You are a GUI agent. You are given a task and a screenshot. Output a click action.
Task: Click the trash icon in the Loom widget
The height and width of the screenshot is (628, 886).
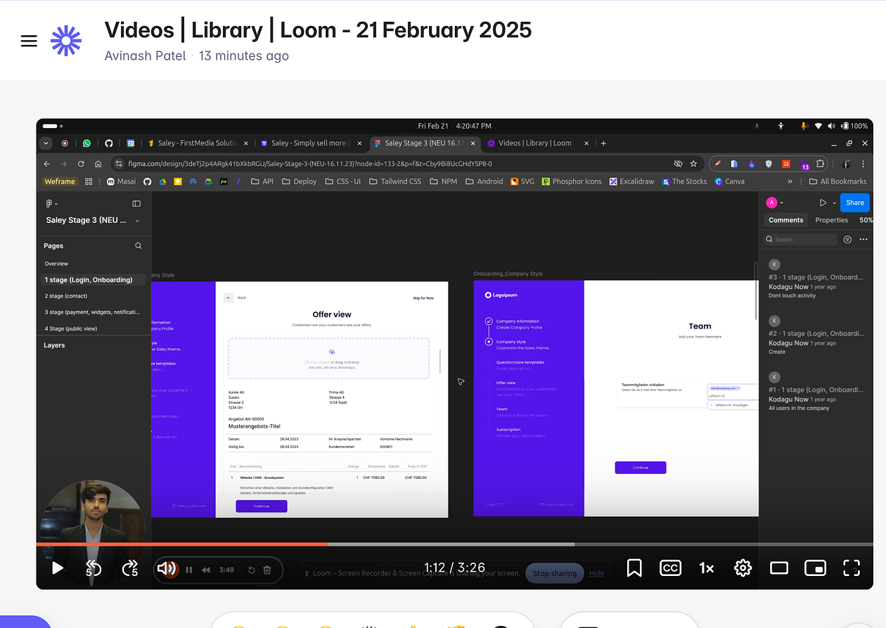tap(267, 570)
